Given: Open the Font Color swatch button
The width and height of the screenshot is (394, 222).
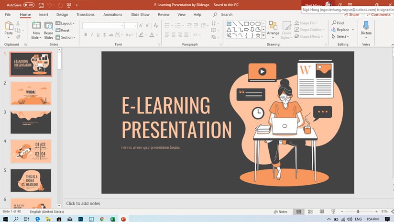Looking at the screenshot, I should (x=152, y=35).
